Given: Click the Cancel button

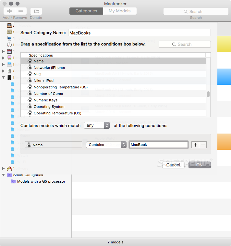Looking at the screenshot, I should pyautogui.click(x=173, y=165).
